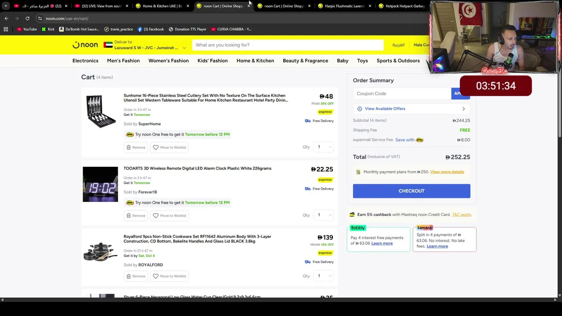Open the TOOARTS LED alarm clock thumbnail
Screen dimensions: 562x316
(101, 184)
